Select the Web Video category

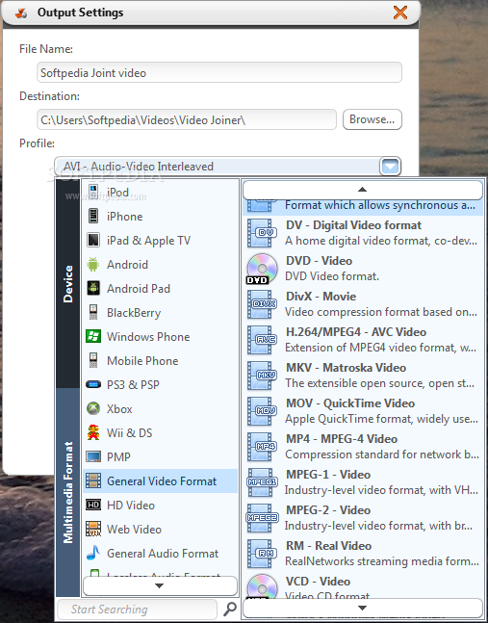(160, 530)
